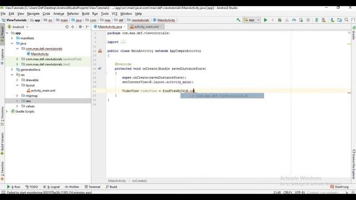356x200 pixels.
Task: Run the app with the green play button
Action: 265,20
